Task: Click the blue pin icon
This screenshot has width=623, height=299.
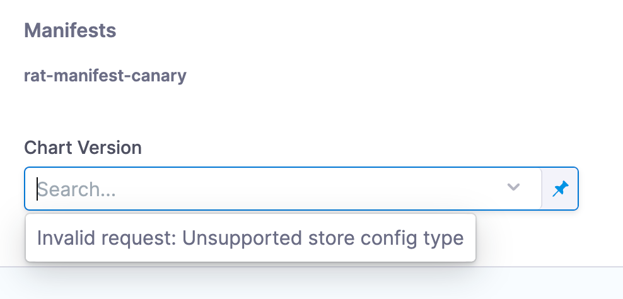Action: 560,189
